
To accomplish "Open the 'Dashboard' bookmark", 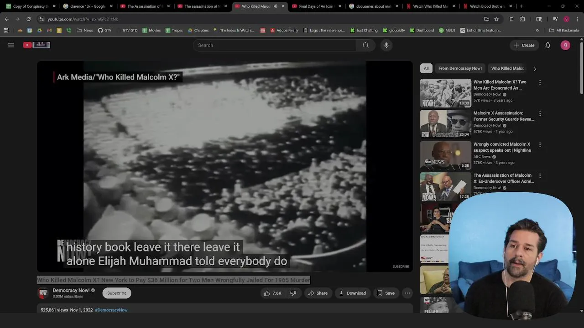I will click(422, 31).
